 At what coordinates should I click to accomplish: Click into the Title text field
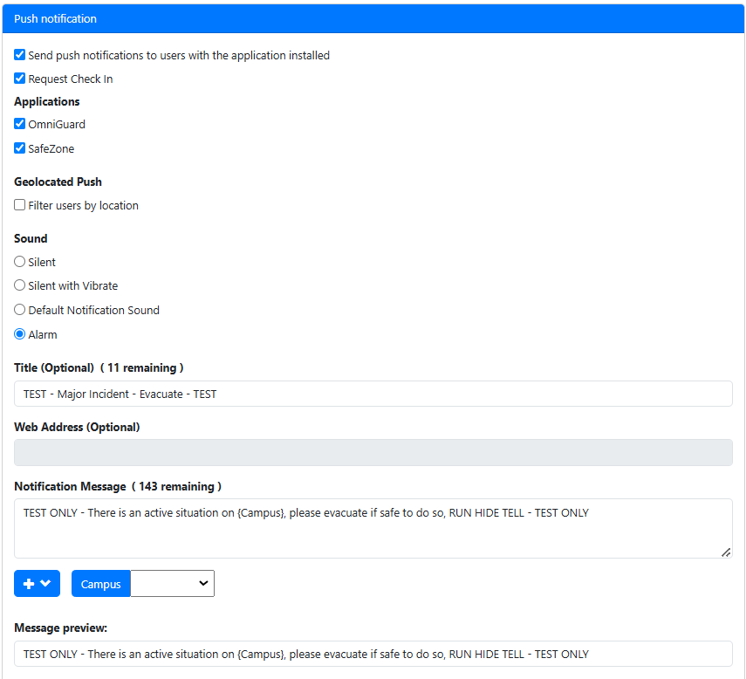point(373,394)
